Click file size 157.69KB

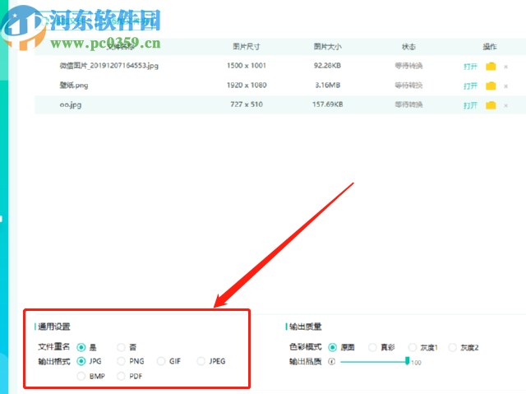click(x=328, y=104)
